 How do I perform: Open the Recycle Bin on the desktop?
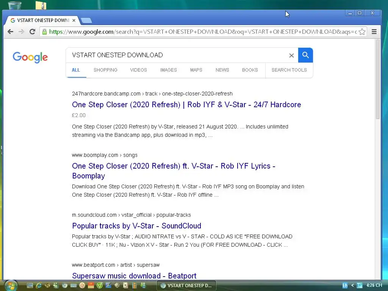click(15, 5)
